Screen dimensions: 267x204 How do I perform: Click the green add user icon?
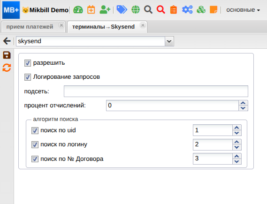[x=105, y=9]
